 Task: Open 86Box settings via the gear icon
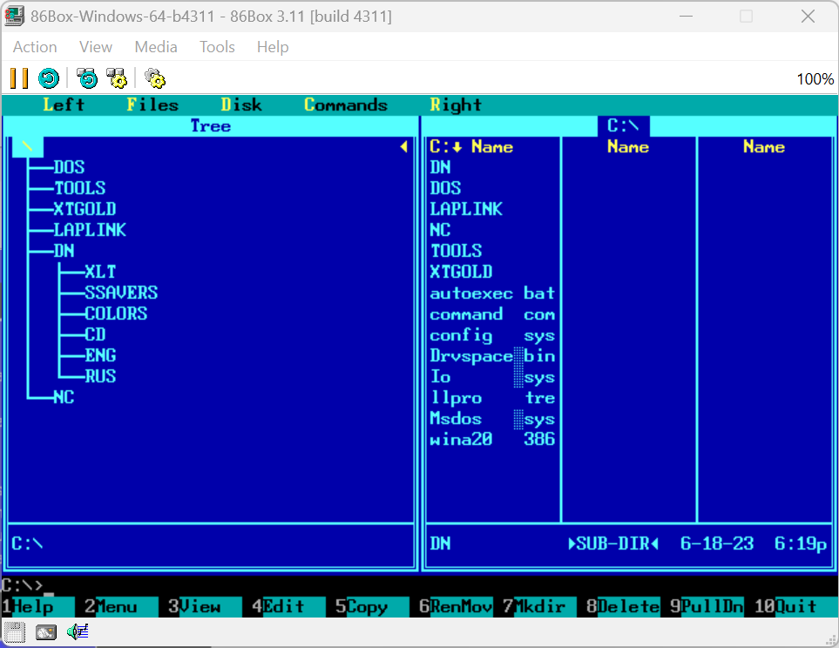[x=154, y=78]
